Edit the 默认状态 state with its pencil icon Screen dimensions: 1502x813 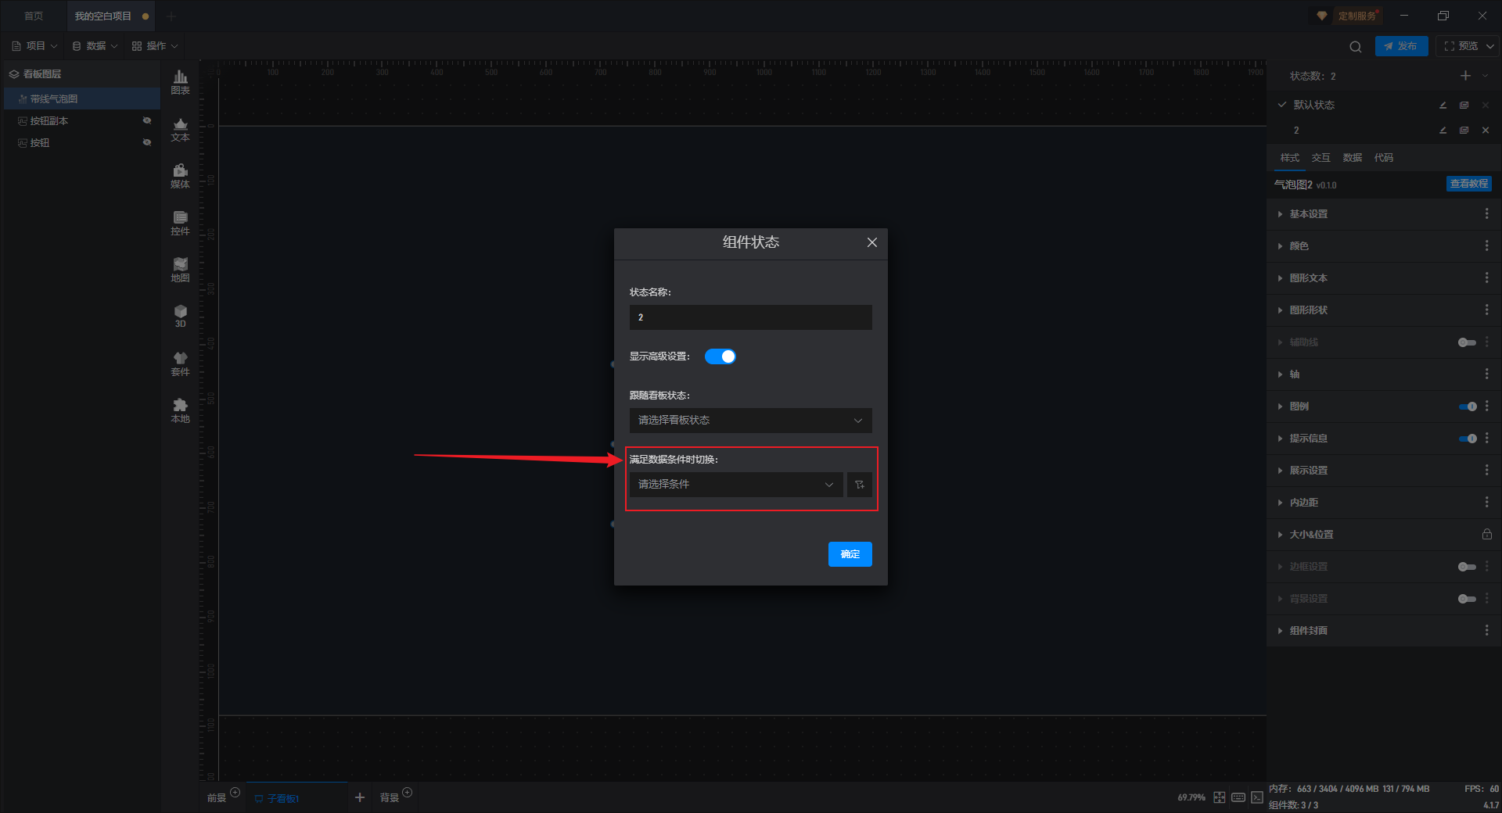tap(1443, 105)
